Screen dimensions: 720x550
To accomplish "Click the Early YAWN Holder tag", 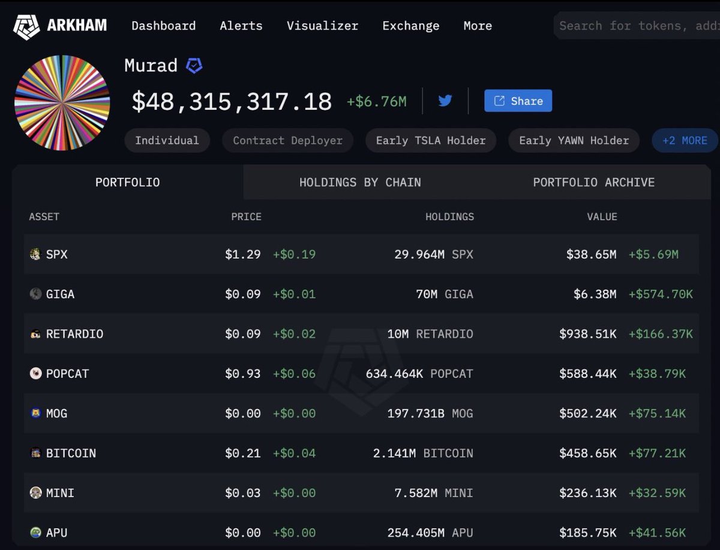I will [x=574, y=141].
